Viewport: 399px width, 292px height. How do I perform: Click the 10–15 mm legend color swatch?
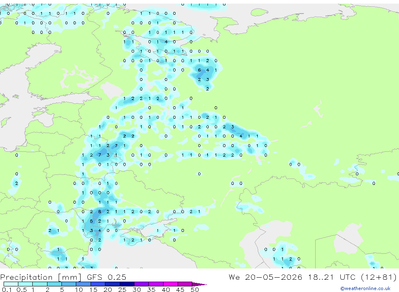(x=83, y=284)
